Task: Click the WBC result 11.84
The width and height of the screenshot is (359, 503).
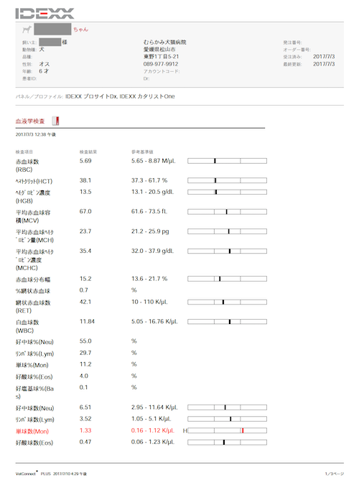Action: (87, 321)
